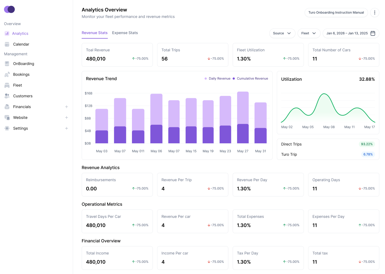This screenshot has height=274, width=385.
Task: Toggle Daily Revenue legend swatch
Action: pos(206,78)
